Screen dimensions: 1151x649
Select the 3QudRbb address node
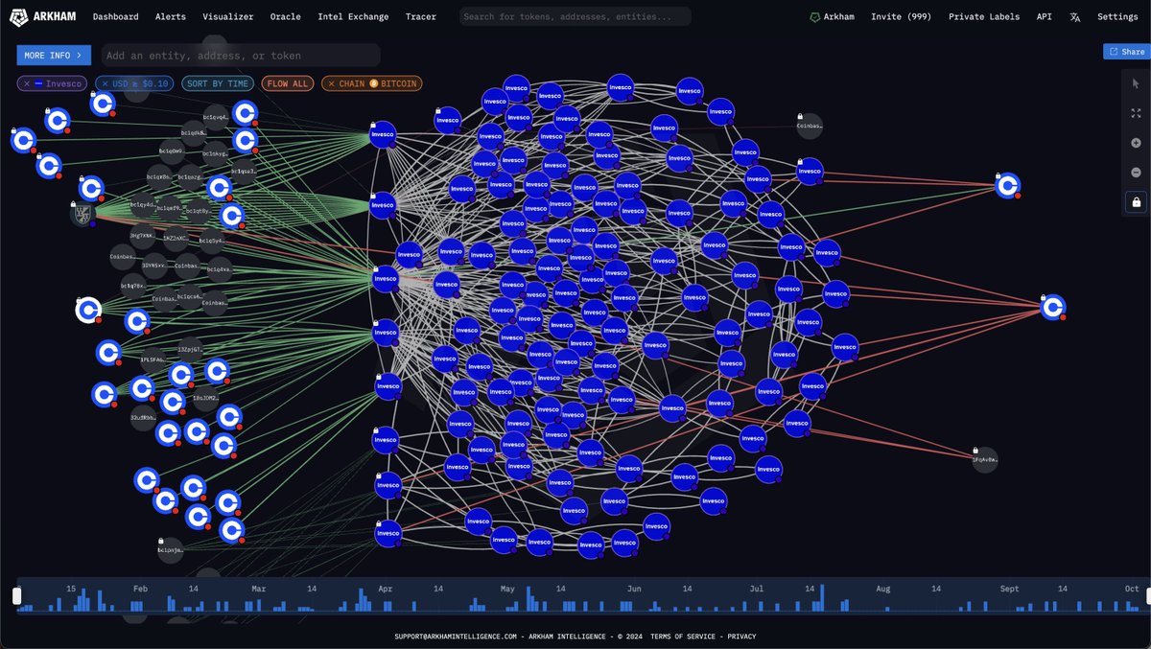point(143,417)
